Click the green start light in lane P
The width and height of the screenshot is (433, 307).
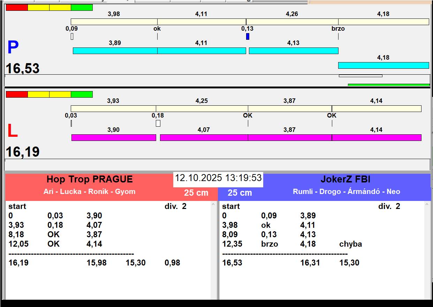pyautogui.click(x=82, y=7)
